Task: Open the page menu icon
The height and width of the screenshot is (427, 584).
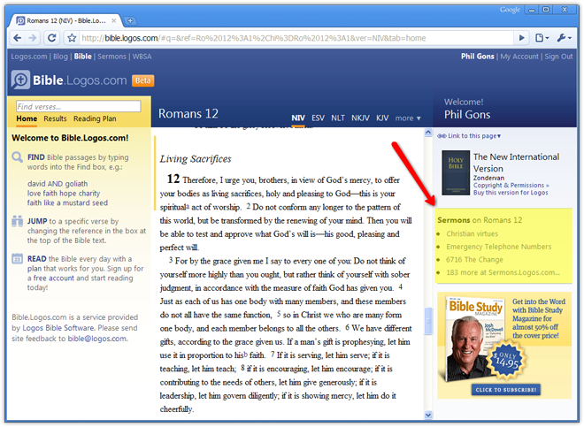Action: 542,38
